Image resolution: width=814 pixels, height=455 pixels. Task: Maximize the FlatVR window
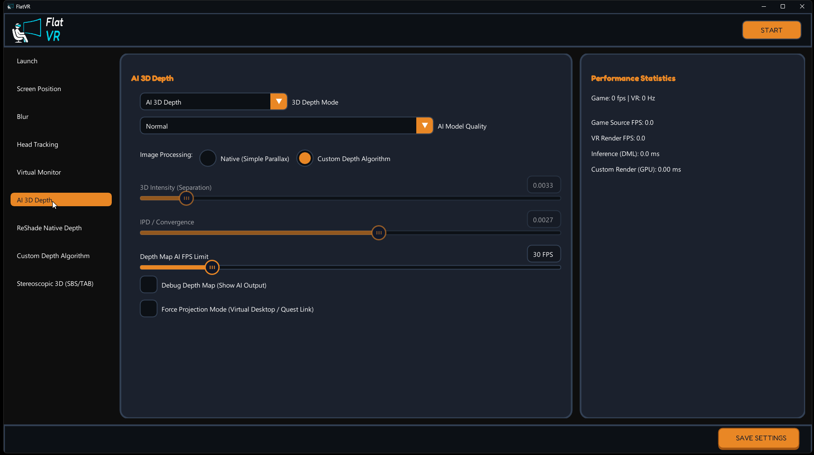pyautogui.click(x=783, y=6)
